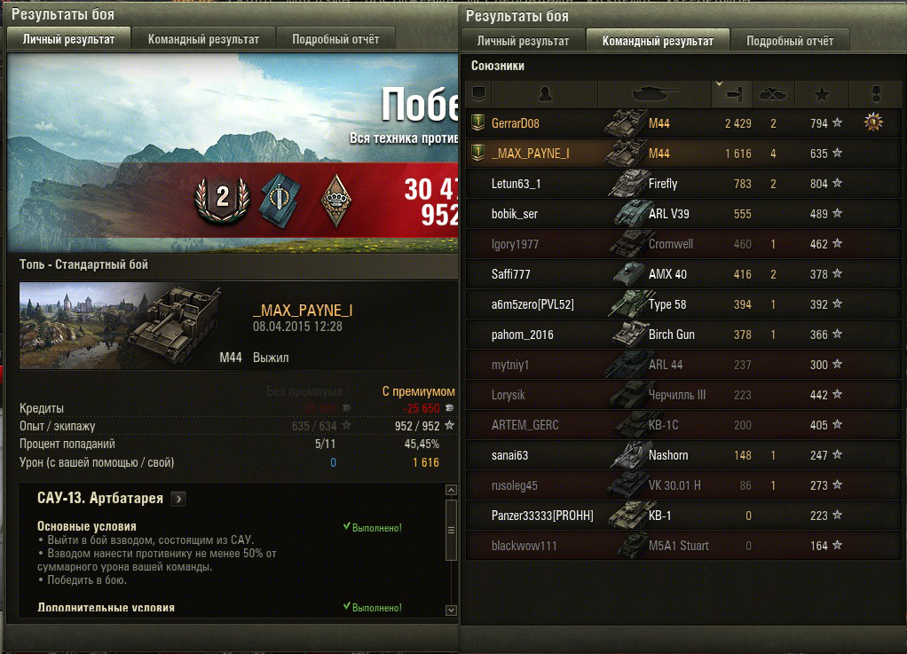The height and width of the screenshot is (654, 907).
Task: Sort allies by the platoon shield column
Action: pyautogui.click(x=478, y=94)
